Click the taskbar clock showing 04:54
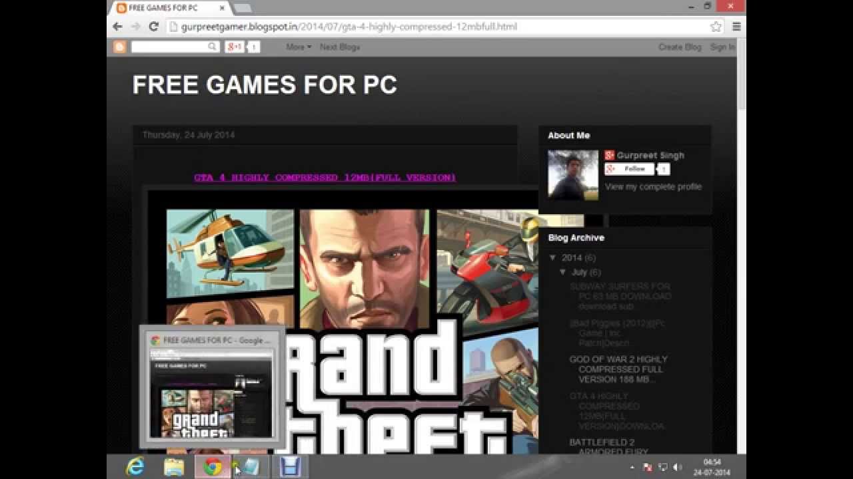The image size is (853, 479). click(712, 467)
